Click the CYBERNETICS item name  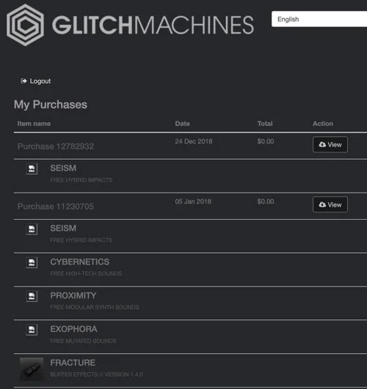tap(80, 262)
